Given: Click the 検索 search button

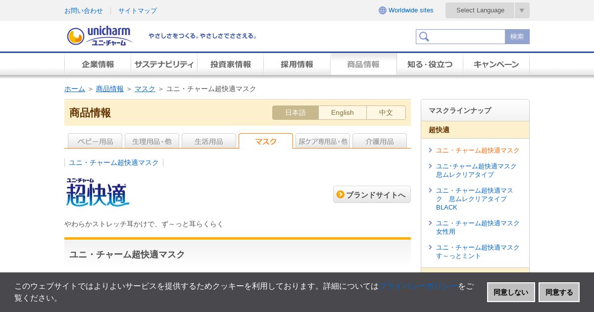Looking at the screenshot, I should (517, 37).
